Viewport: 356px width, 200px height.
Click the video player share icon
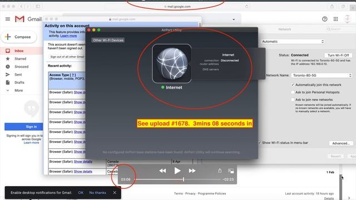(x=220, y=171)
